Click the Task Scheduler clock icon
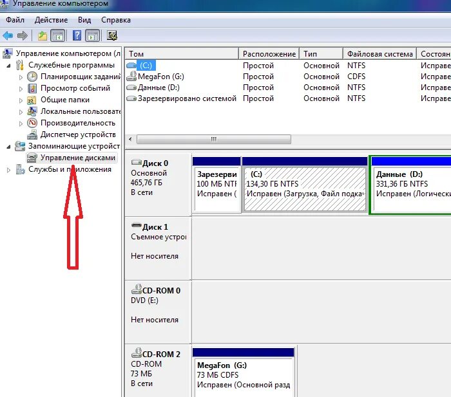451x397 pixels. tap(32, 77)
